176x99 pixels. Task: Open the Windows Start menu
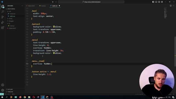tap(2, 97)
